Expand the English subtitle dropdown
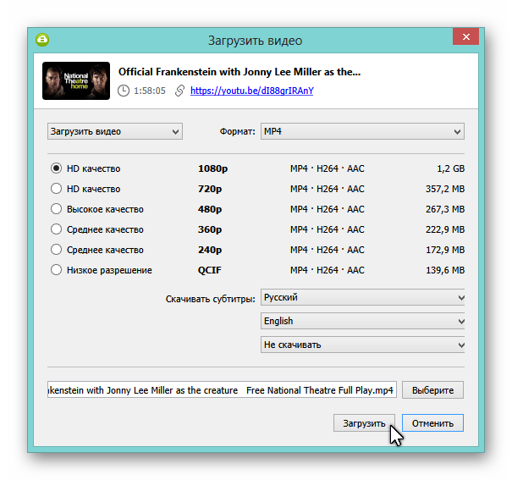Image resolution: width=512 pixels, height=480 pixels. coord(363,322)
